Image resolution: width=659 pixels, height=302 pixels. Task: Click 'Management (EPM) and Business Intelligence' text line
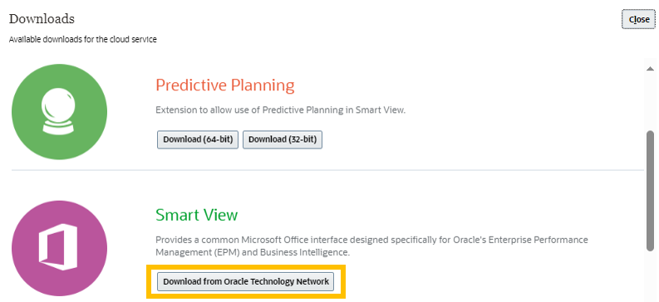[x=253, y=252]
